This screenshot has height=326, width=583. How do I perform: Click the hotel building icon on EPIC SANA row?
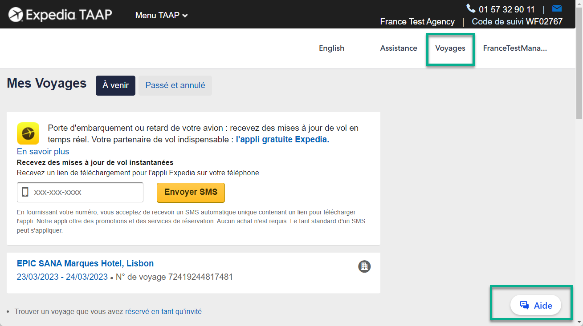coord(364,266)
